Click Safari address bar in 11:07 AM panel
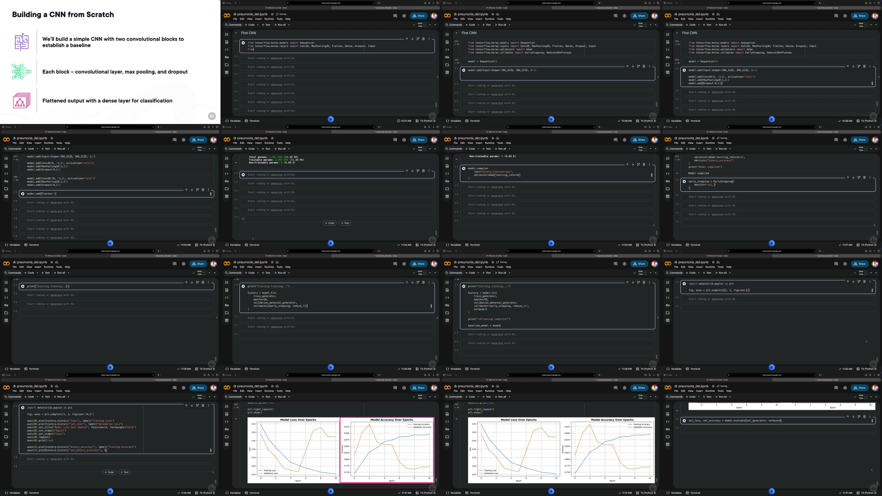 tap(772, 127)
